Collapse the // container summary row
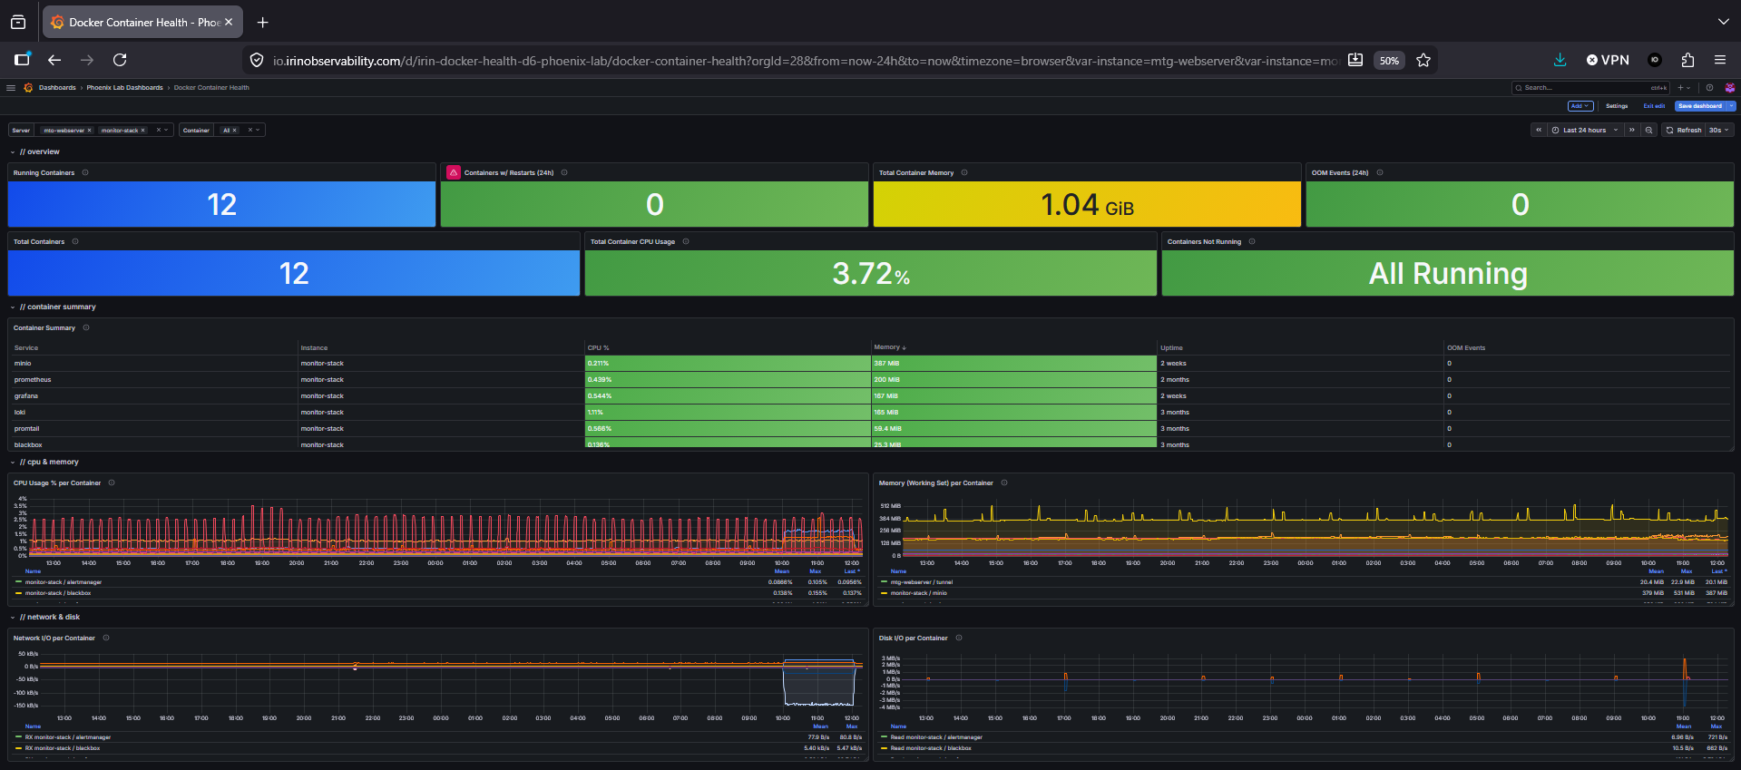 point(54,307)
